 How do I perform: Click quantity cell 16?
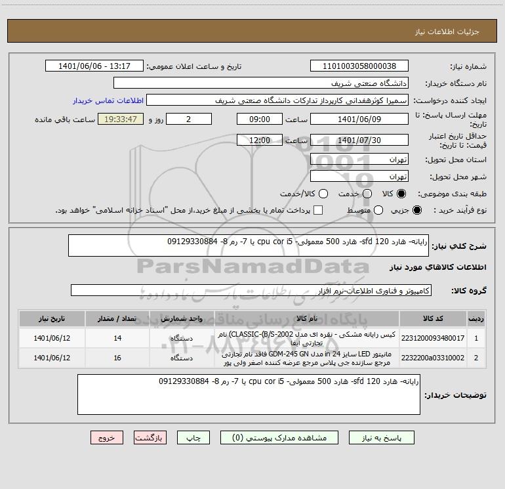point(117,358)
